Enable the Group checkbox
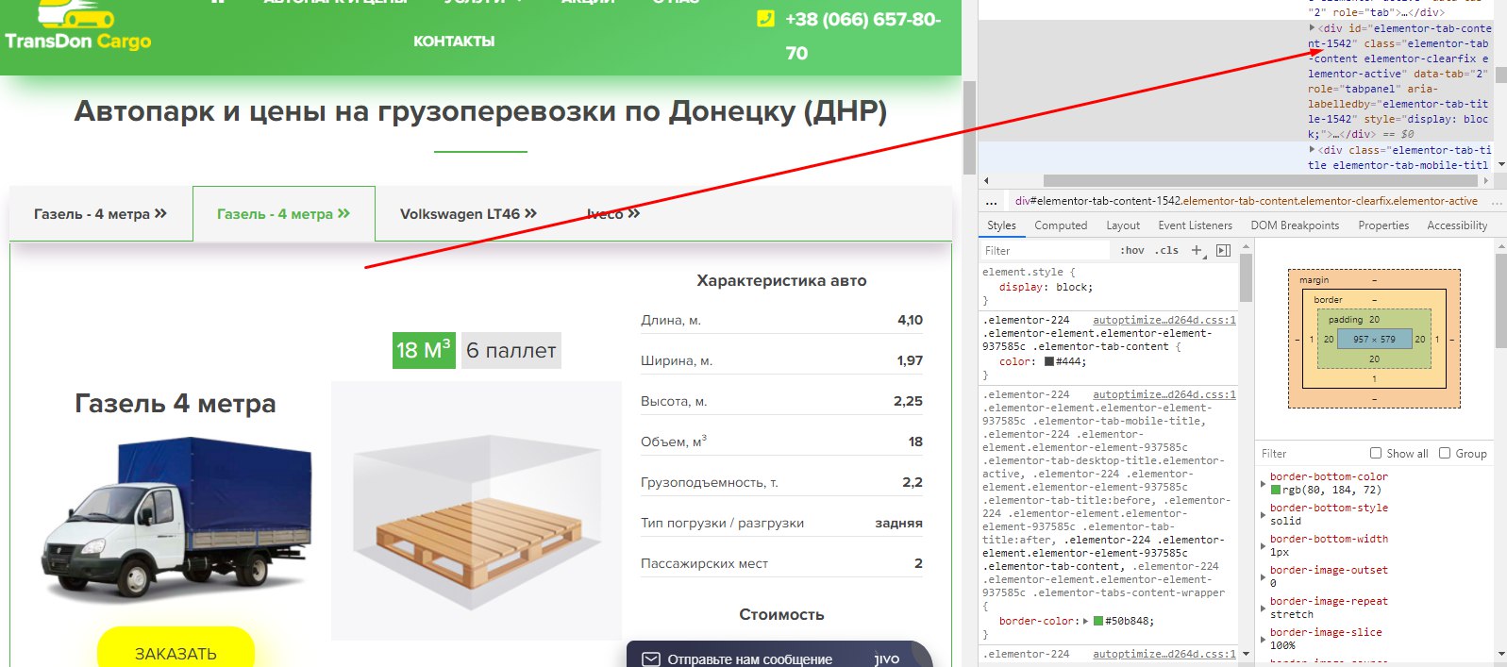1507x667 pixels. 1445,453
